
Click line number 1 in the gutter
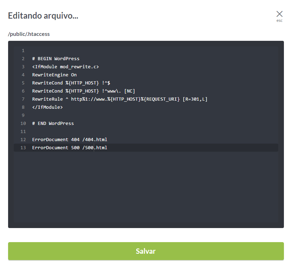(23, 51)
